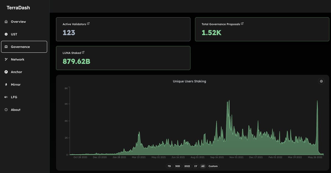Click the About info icon

click(x=6, y=110)
